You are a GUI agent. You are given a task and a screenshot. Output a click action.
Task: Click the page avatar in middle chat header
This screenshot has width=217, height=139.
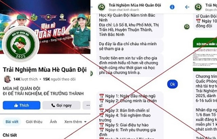click(101, 7)
